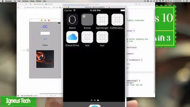The image size is (190, 107).
Task: Click the middle page indicator dot
Action: [95, 100]
